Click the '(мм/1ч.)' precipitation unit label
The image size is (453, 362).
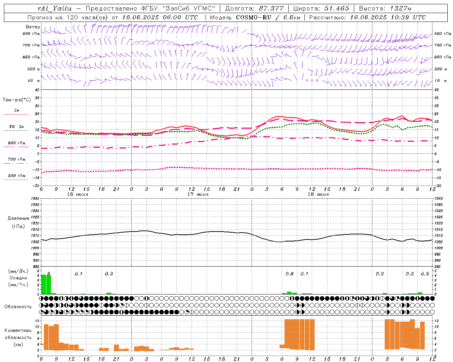pos(18,285)
